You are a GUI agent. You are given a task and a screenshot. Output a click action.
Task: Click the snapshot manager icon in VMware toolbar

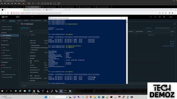point(38,4)
